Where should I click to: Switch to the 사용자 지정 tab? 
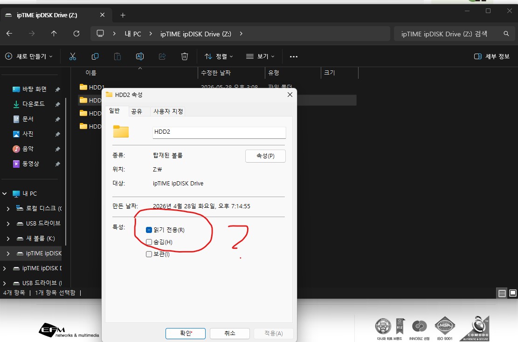(168, 111)
